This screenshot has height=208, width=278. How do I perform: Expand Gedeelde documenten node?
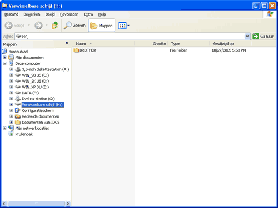point(11,116)
